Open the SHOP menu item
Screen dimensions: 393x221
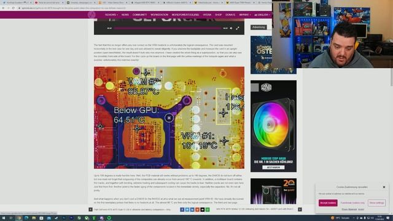coord(219,15)
